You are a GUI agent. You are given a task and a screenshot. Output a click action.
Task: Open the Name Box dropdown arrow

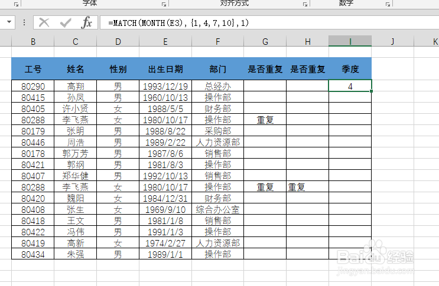(9, 22)
